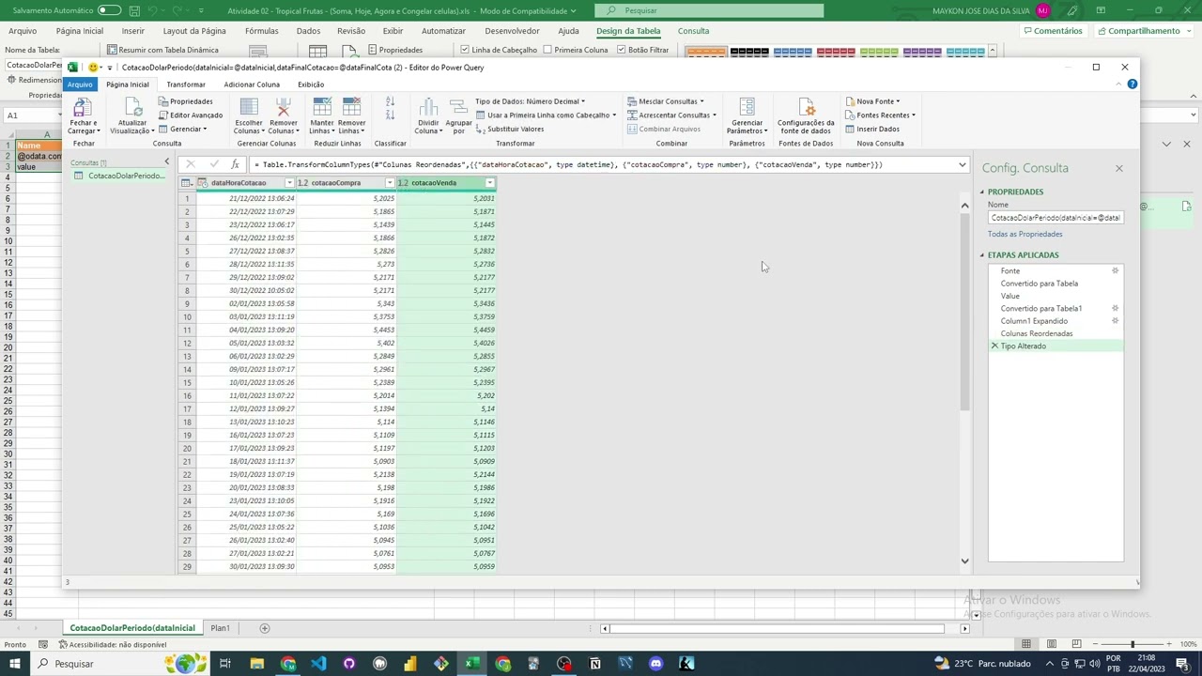
Task: Delete the Tipo Alterado step with its X icon
Action: point(994,346)
